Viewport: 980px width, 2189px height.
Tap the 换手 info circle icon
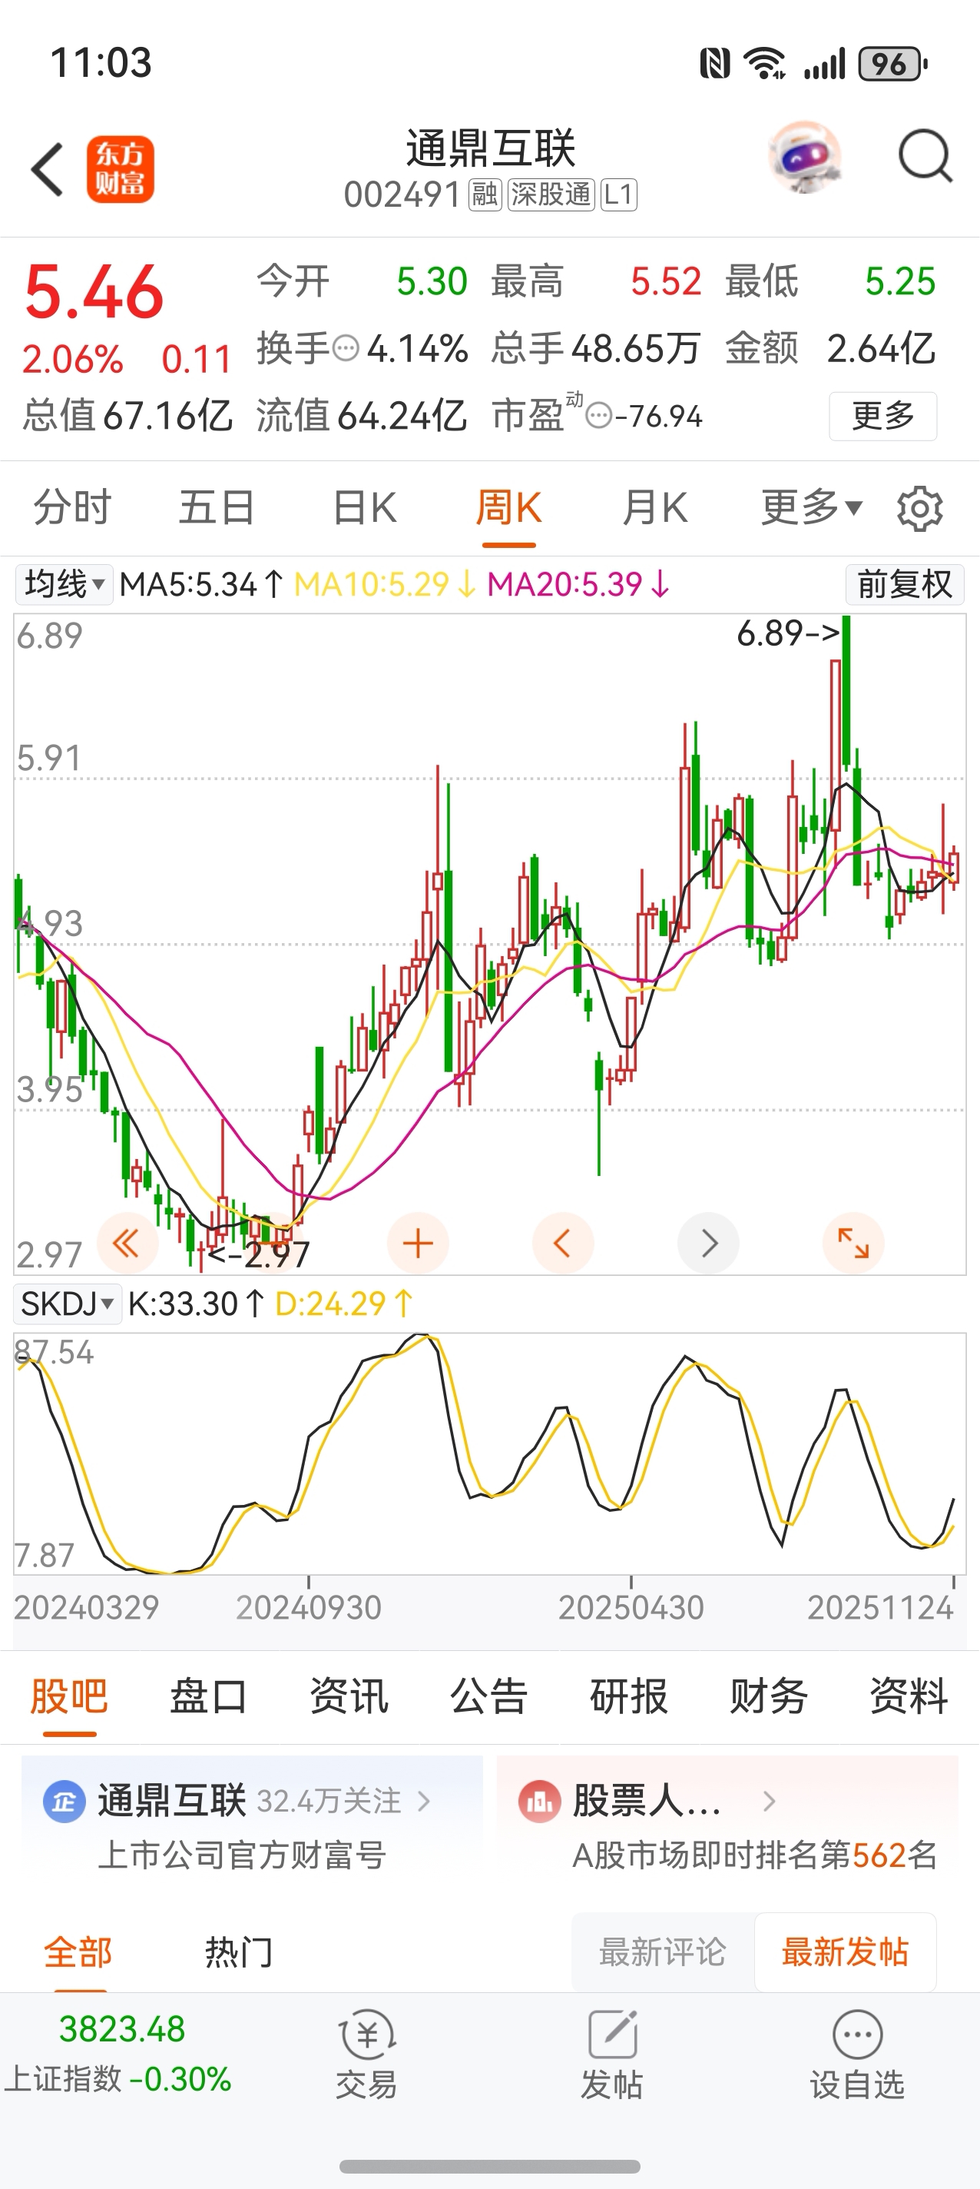[346, 348]
